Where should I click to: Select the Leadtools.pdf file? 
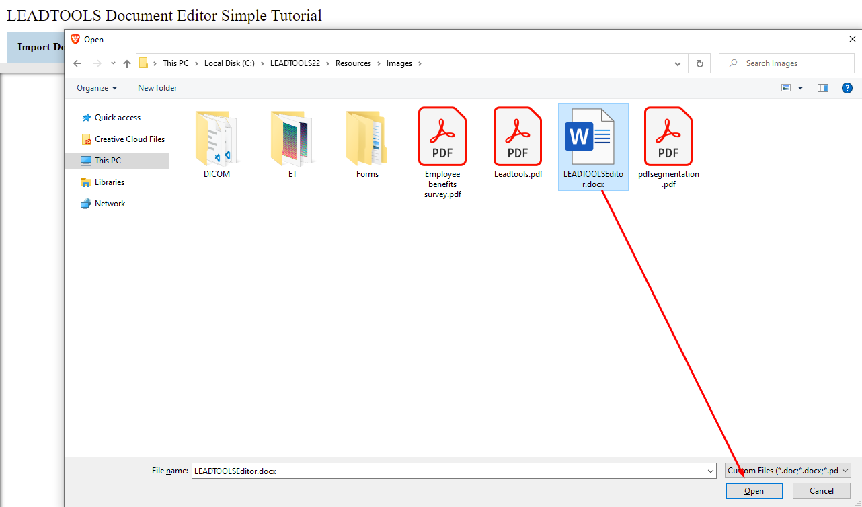[x=518, y=142]
